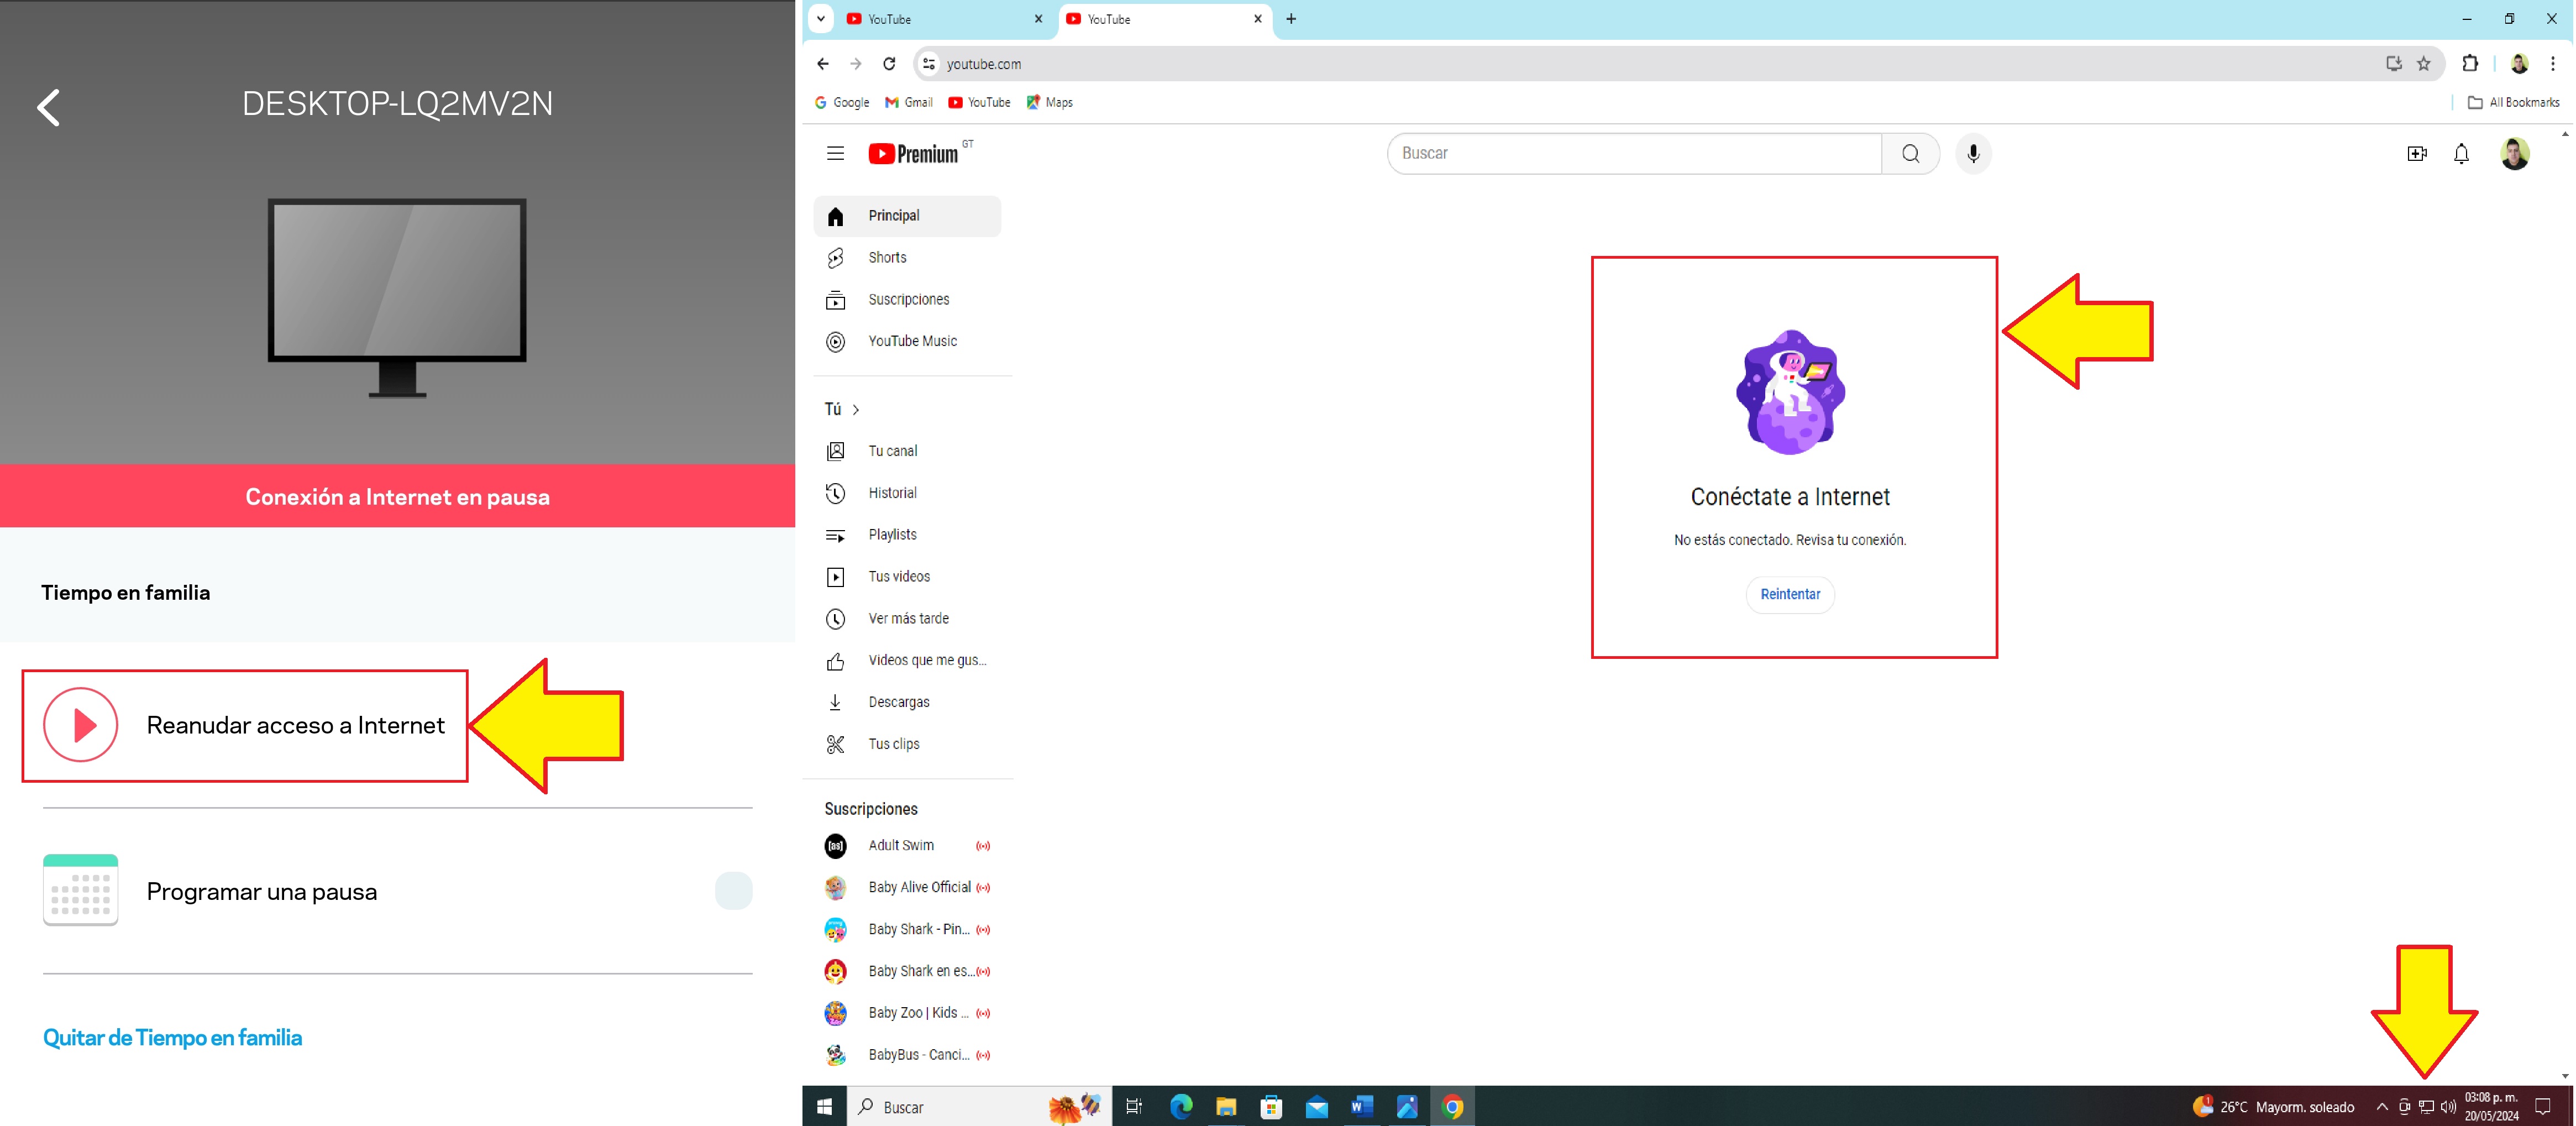2576x1126 pixels.
Task: Open the hamburger guide menu
Action: click(x=835, y=153)
